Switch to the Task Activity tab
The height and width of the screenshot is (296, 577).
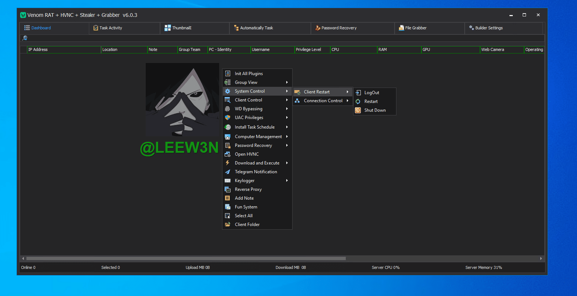point(110,28)
